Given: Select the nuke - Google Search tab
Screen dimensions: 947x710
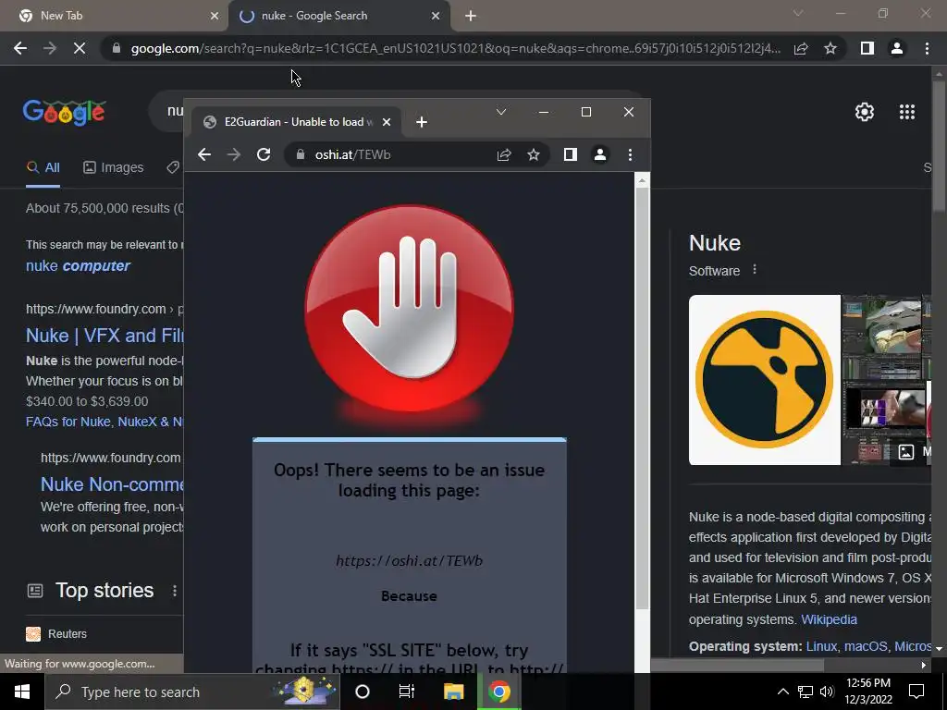Looking at the screenshot, I should [338, 16].
